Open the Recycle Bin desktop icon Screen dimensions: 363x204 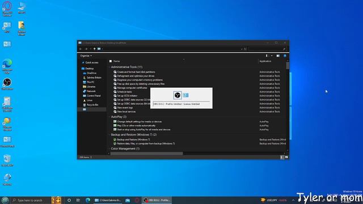pos(7,160)
